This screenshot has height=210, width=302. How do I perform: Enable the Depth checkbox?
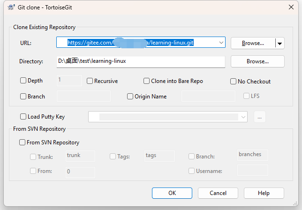click(23, 81)
